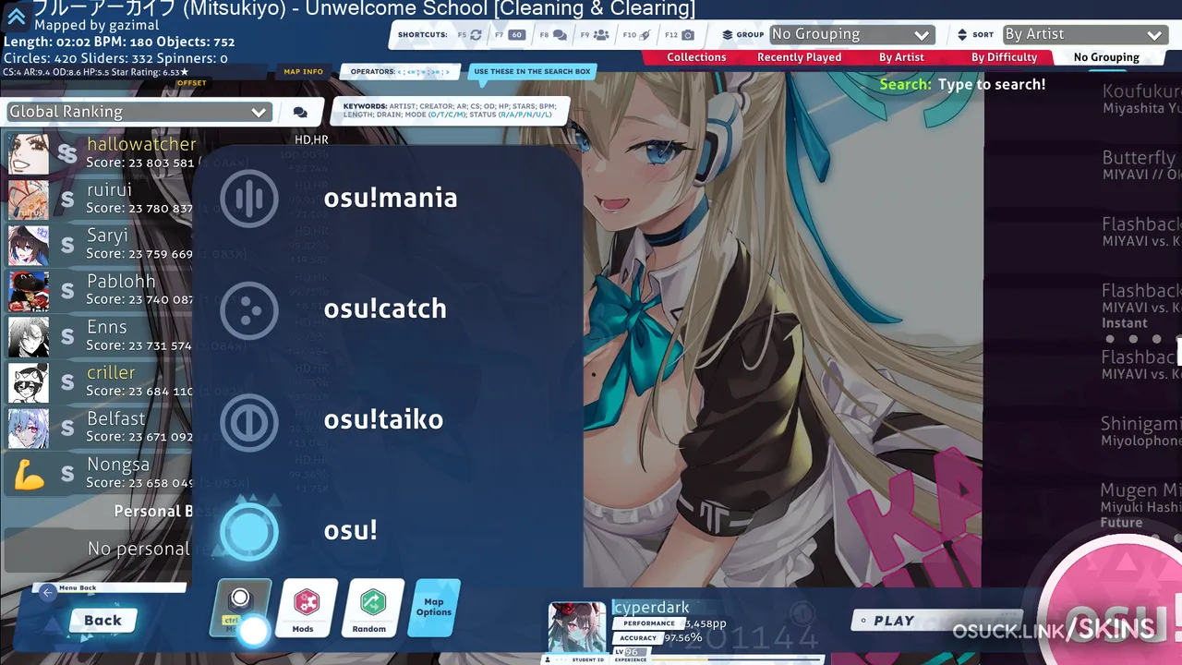The height and width of the screenshot is (665, 1182).
Task: Click the cyperdark username
Action: (x=651, y=607)
